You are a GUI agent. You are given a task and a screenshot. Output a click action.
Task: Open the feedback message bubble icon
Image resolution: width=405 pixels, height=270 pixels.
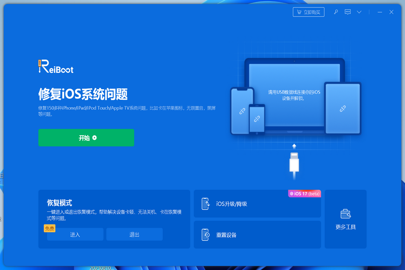click(x=348, y=12)
